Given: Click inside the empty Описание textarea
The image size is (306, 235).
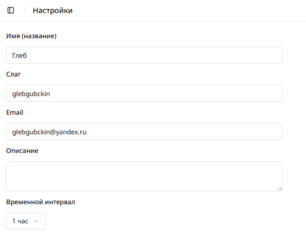Looking at the screenshot, I should 144,176.
